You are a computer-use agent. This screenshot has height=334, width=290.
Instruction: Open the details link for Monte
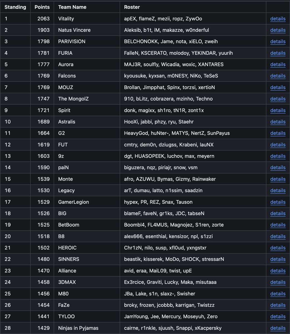278,179
